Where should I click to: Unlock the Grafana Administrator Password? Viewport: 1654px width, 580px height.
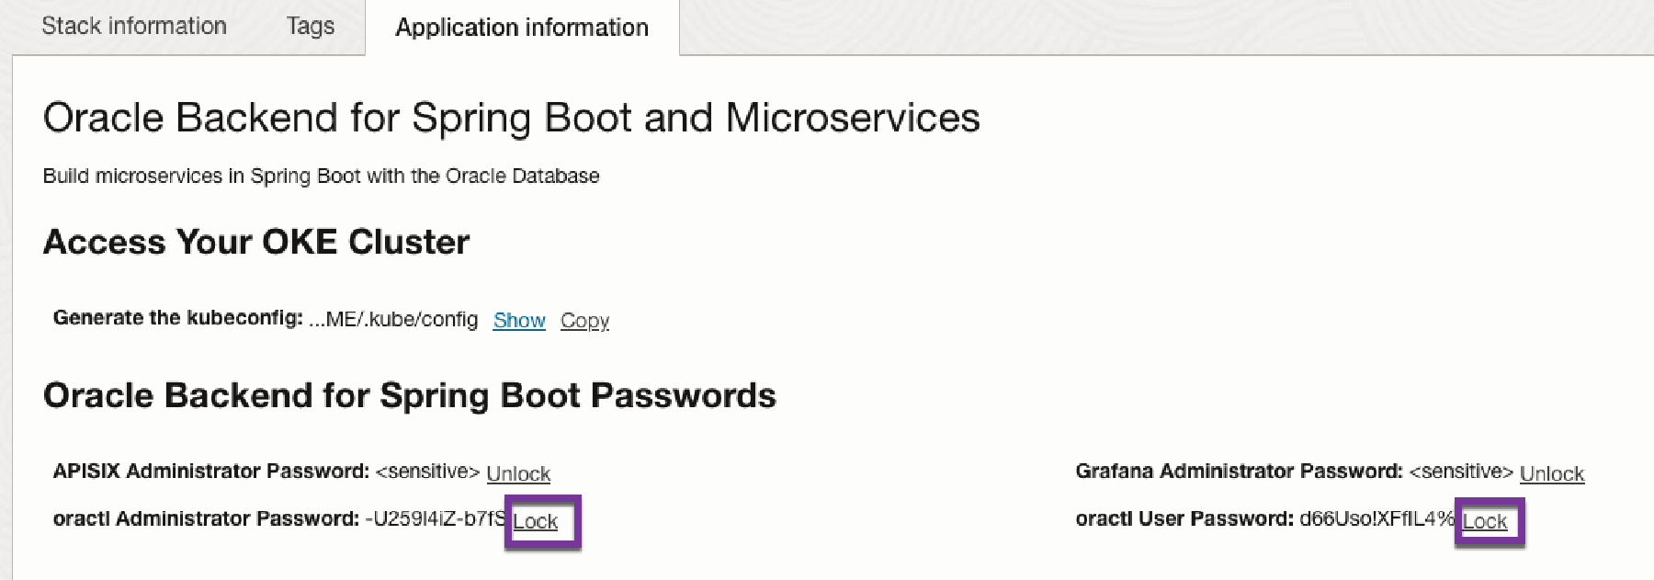1552,473
